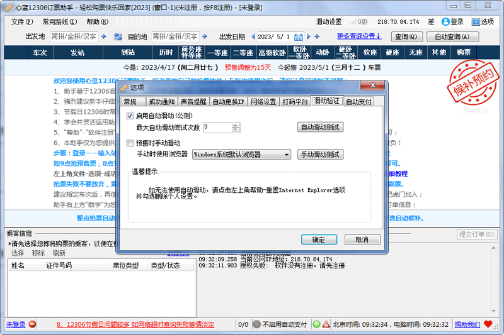Switch to the 自动支付 tab

point(358,102)
